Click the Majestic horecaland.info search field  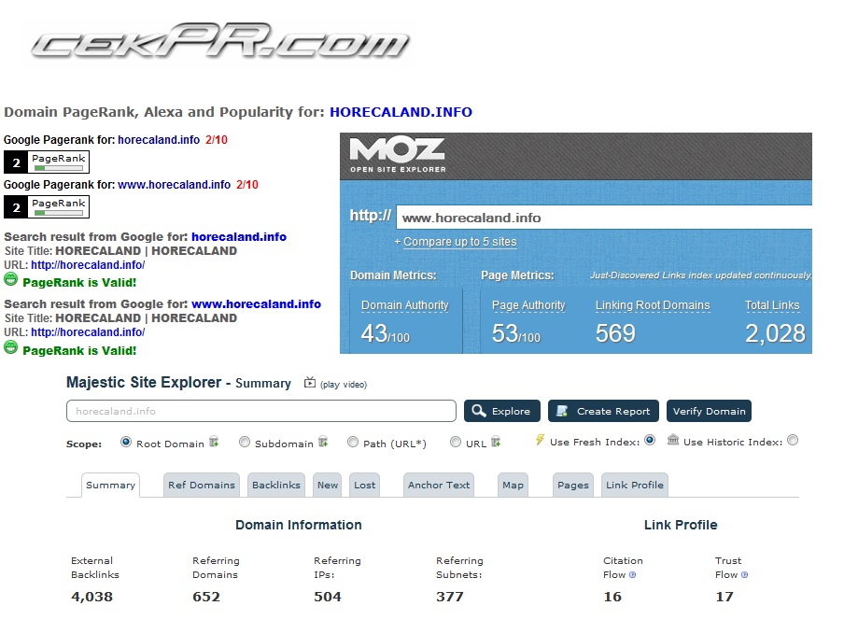261,411
